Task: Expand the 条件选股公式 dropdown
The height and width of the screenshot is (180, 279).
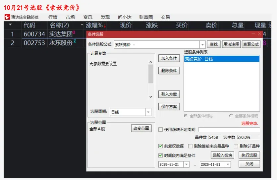Action: click(203, 44)
